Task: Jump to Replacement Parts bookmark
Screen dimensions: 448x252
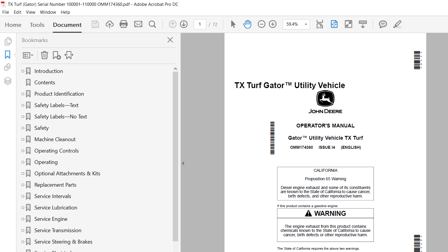Action: pyautogui.click(x=55, y=185)
